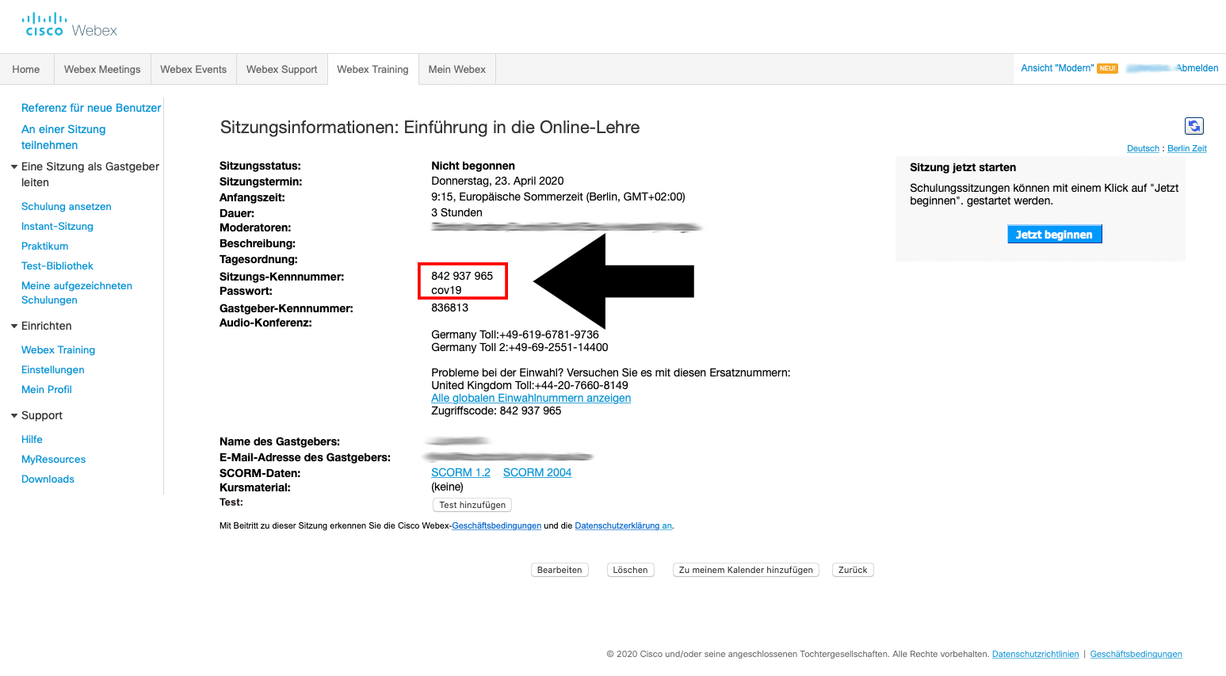The height and width of the screenshot is (676, 1226).
Task: Open the SCORM 1.2 link
Action: (x=460, y=472)
